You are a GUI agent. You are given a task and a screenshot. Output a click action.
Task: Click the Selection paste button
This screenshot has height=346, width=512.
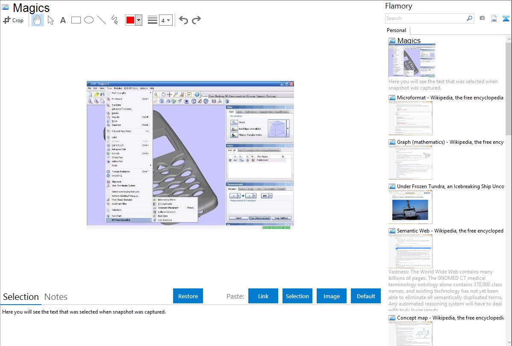tap(297, 296)
